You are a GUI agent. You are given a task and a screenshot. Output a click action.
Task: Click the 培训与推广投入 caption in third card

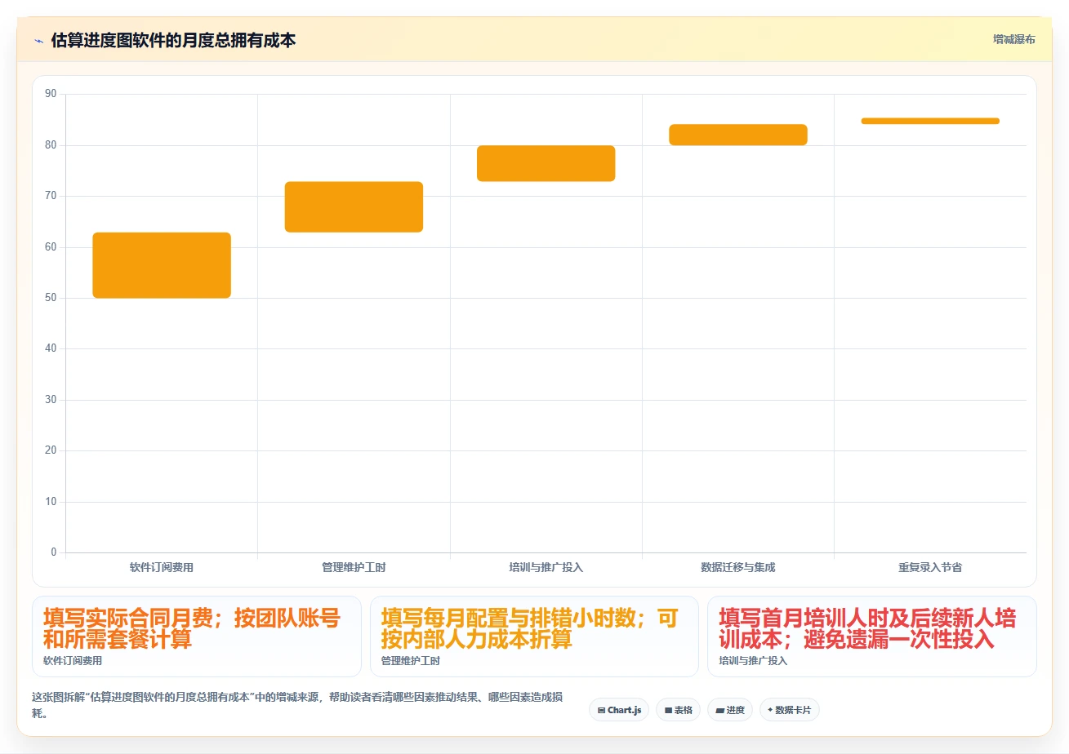(x=753, y=661)
